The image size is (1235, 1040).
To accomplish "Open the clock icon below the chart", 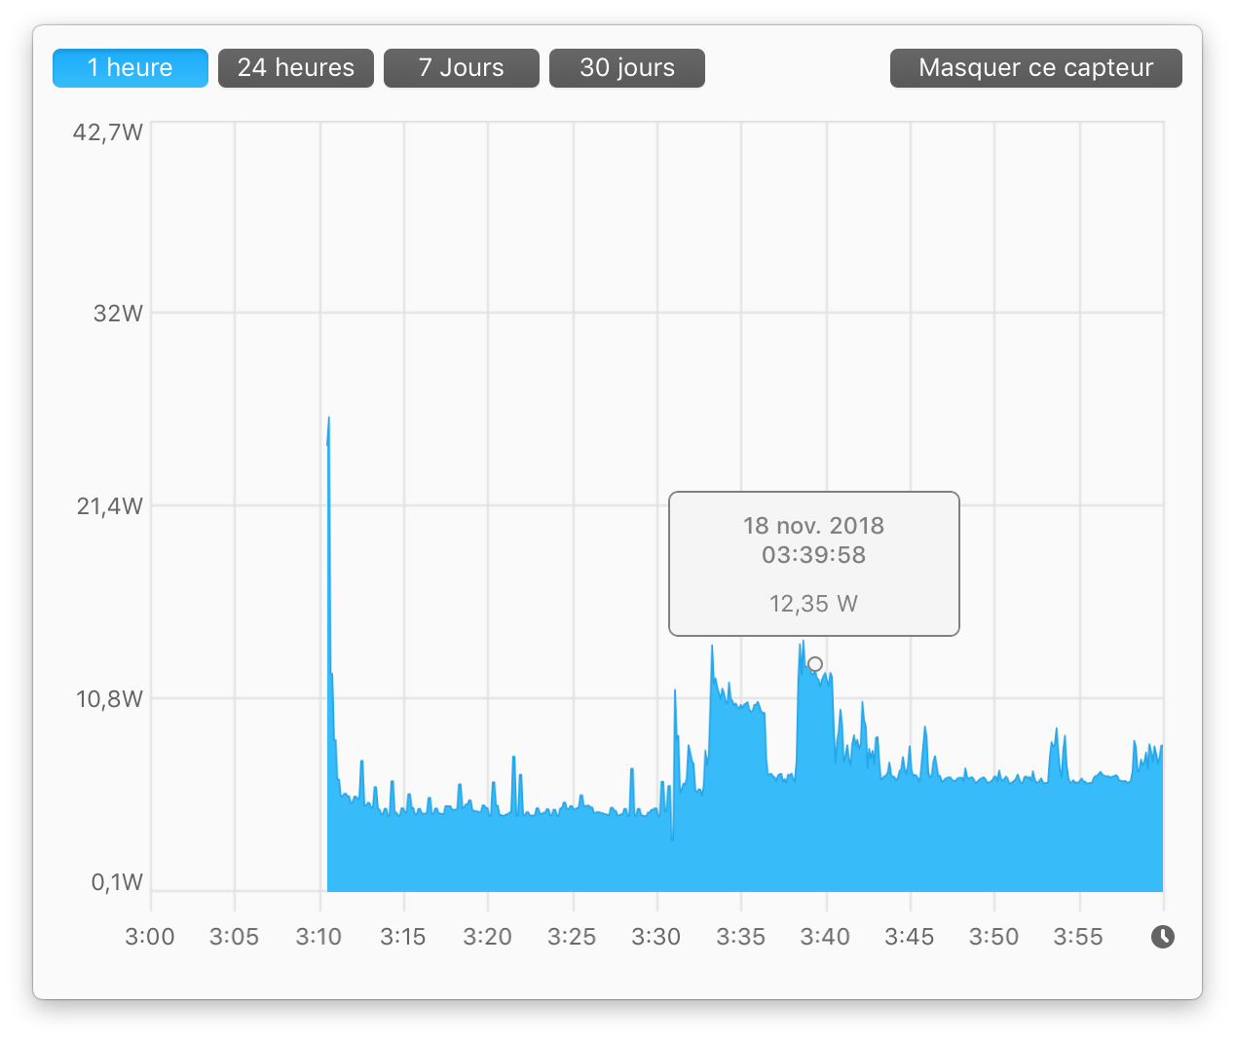I will coord(1165,937).
